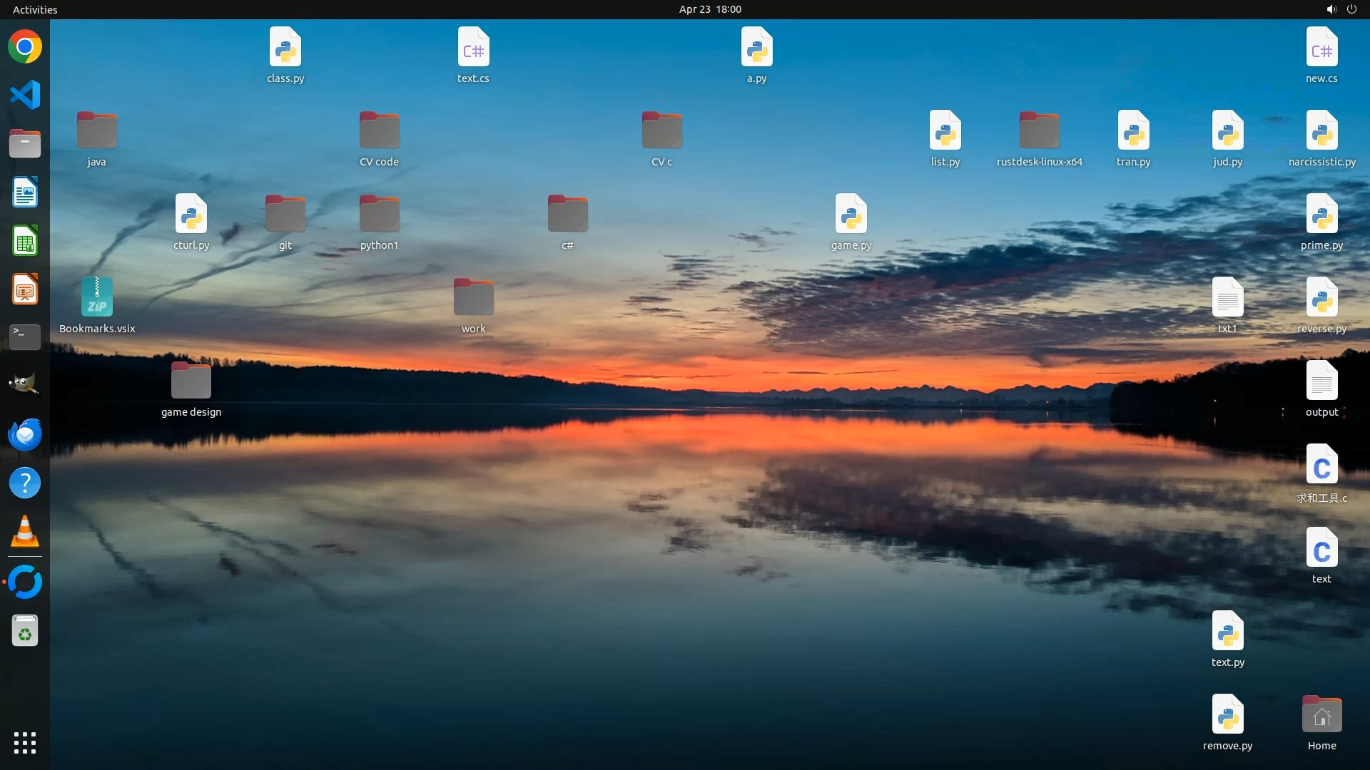Click the volume icon in top bar
Screen dimensions: 1370x770
[x=1331, y=9]
